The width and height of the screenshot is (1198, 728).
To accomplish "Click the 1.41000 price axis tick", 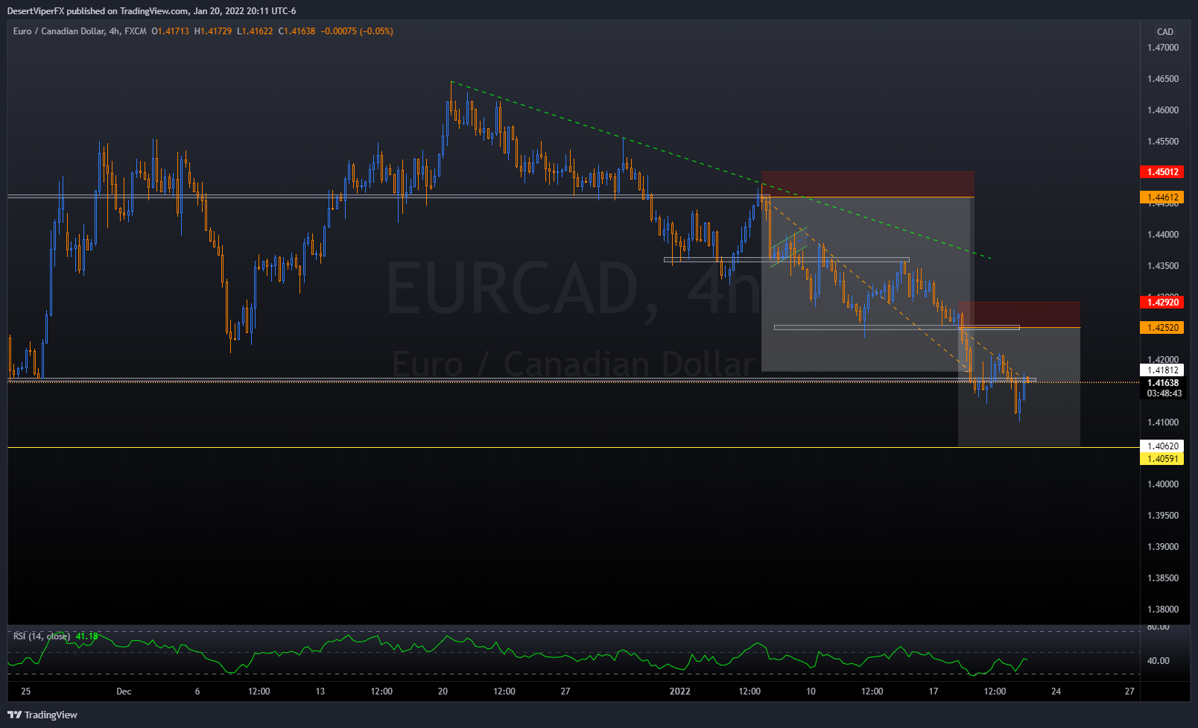I will pos(1163,422).
